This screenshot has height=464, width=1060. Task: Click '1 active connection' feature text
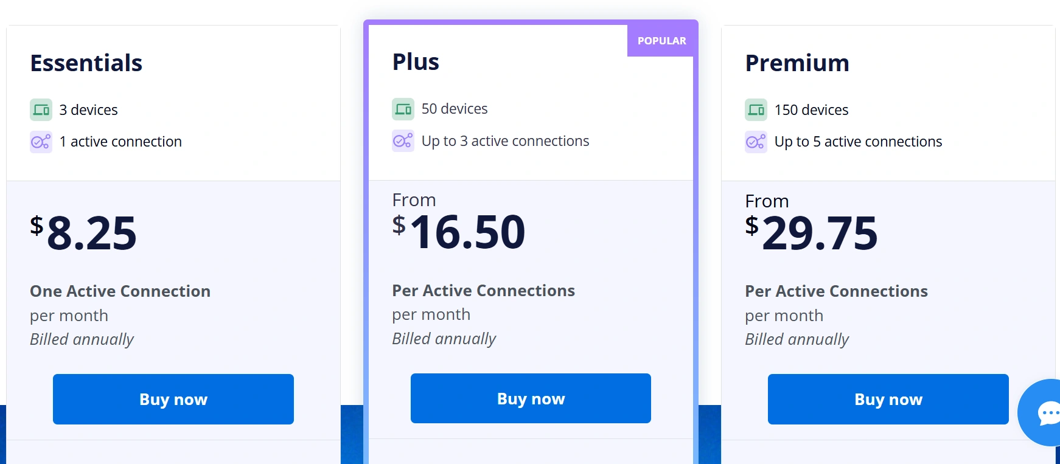point(120,142)
